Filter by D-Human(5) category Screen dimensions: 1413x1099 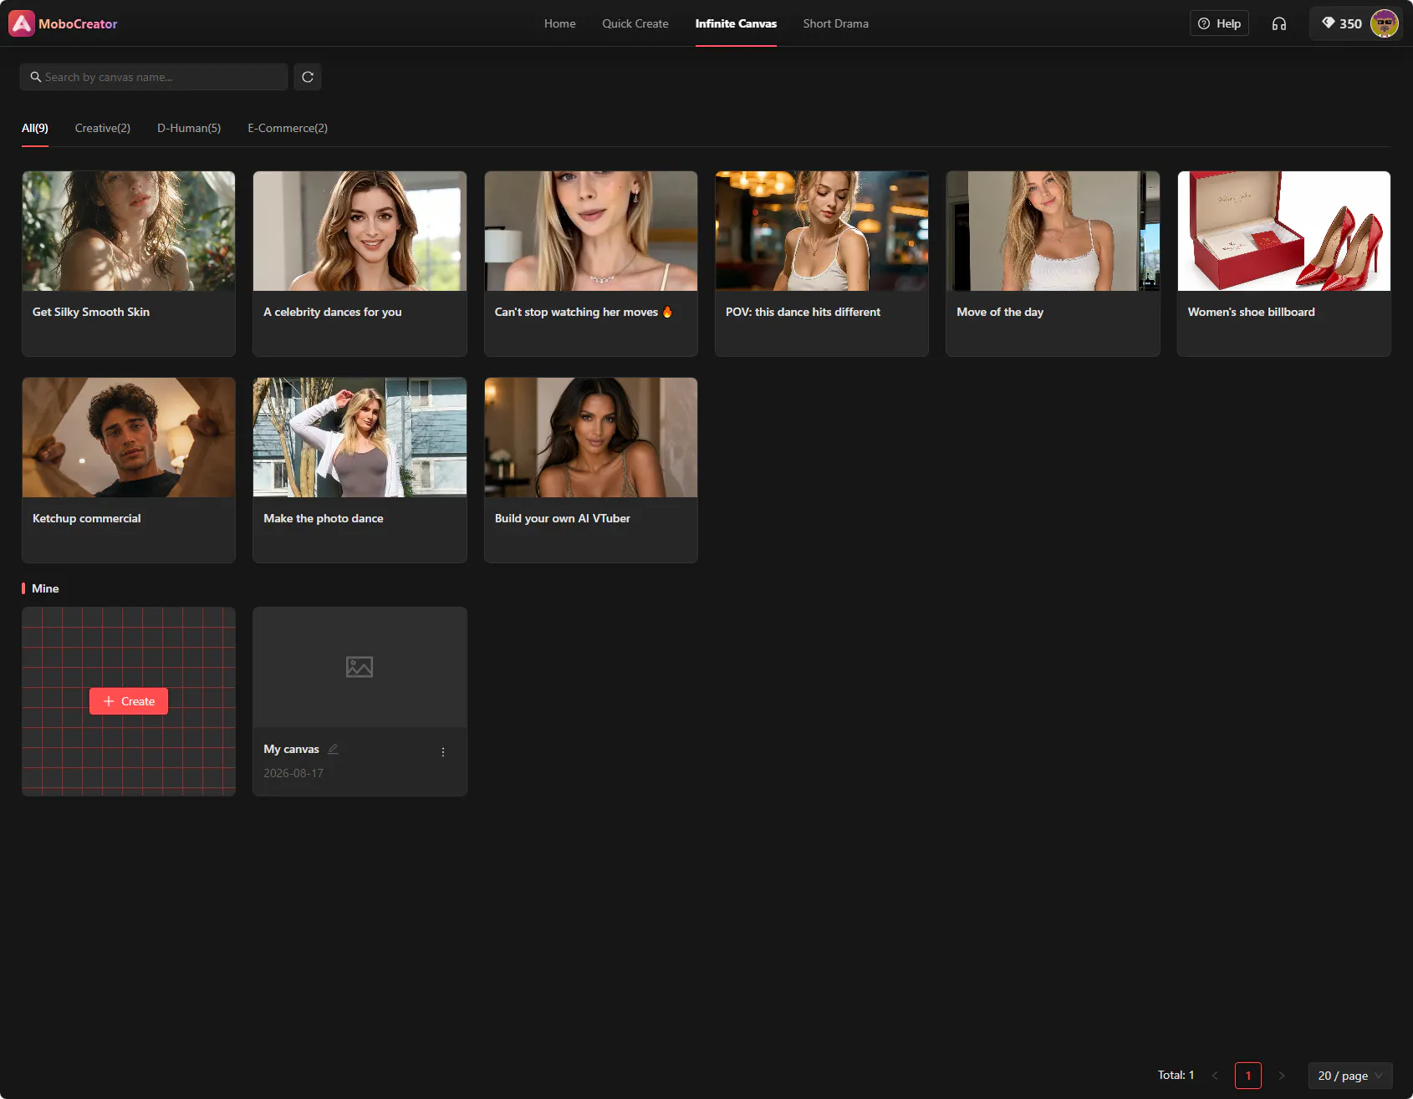point(189,128)
